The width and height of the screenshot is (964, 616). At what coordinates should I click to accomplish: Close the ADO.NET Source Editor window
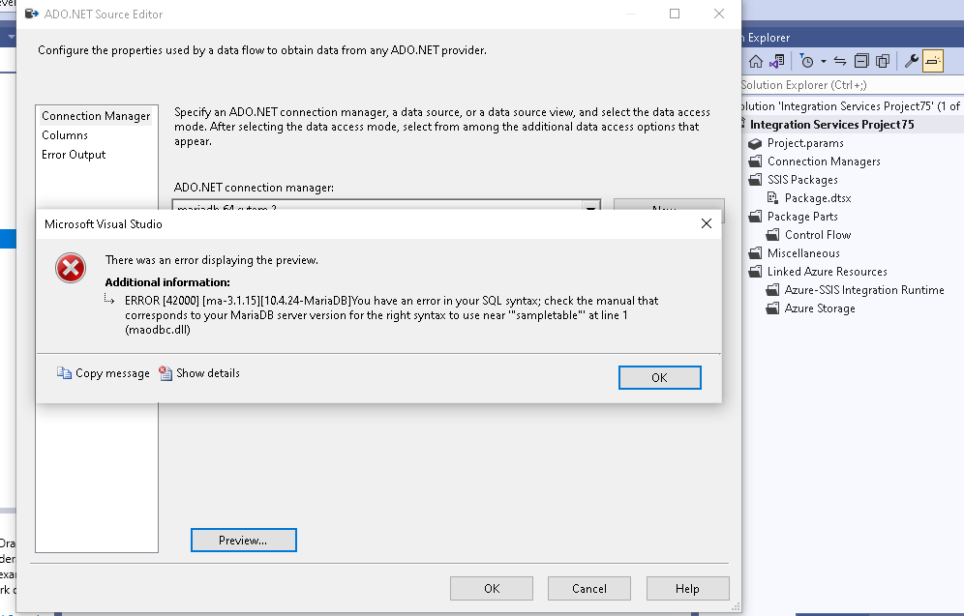coord(719,14)
